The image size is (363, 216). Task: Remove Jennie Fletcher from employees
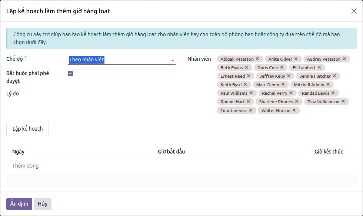(334, 76)
